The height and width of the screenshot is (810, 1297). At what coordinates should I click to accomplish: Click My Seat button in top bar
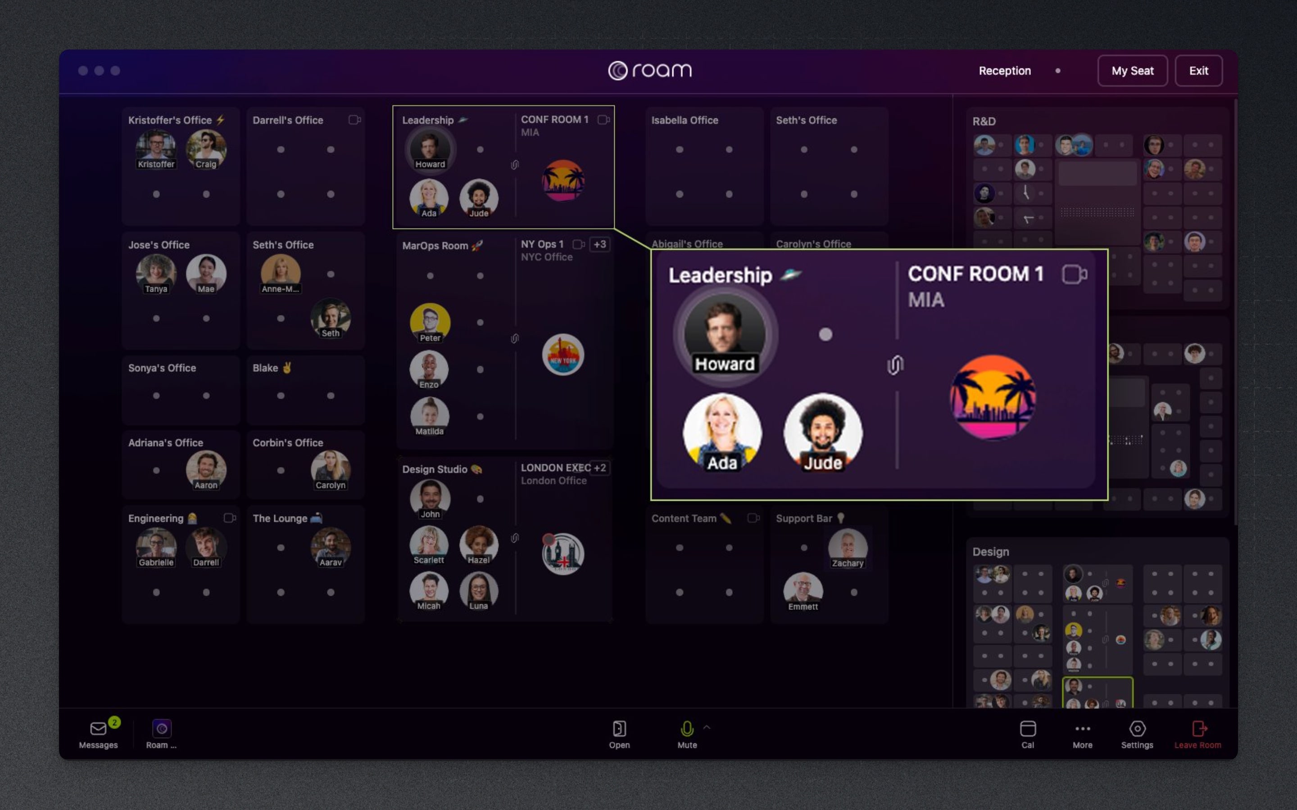click(x=1132, y=70)
